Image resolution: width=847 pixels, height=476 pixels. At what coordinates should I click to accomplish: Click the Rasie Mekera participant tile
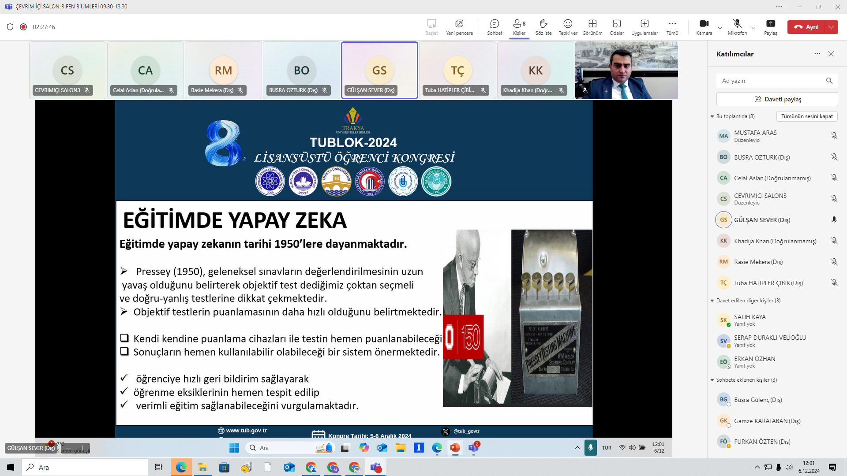[224, 70]
